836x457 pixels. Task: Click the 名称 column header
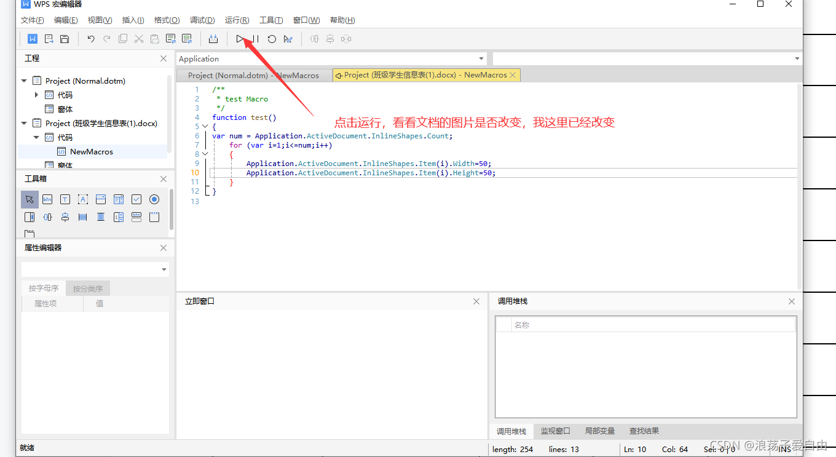pos(653,325)
